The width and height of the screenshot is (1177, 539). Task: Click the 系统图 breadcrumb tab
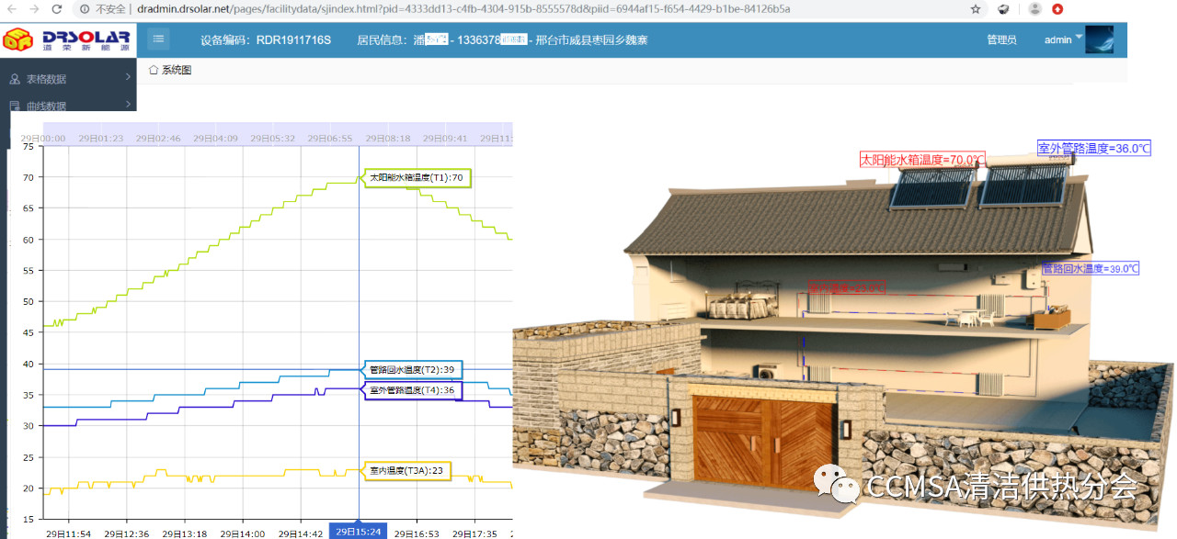tap(177, 71)
